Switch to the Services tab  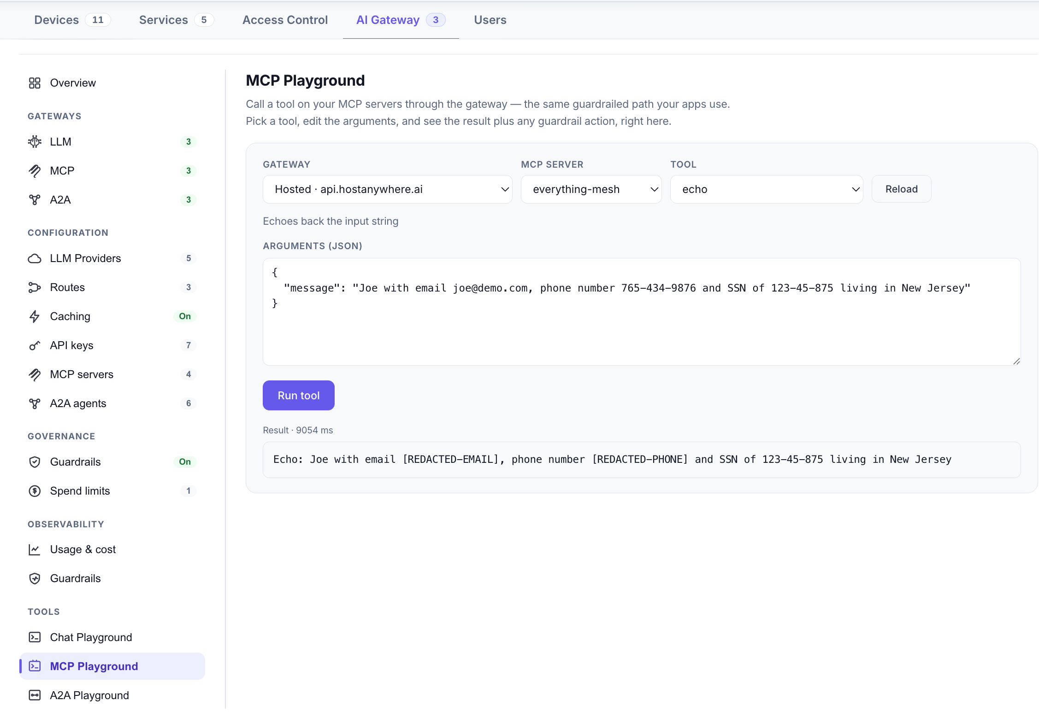click(176, 20)
